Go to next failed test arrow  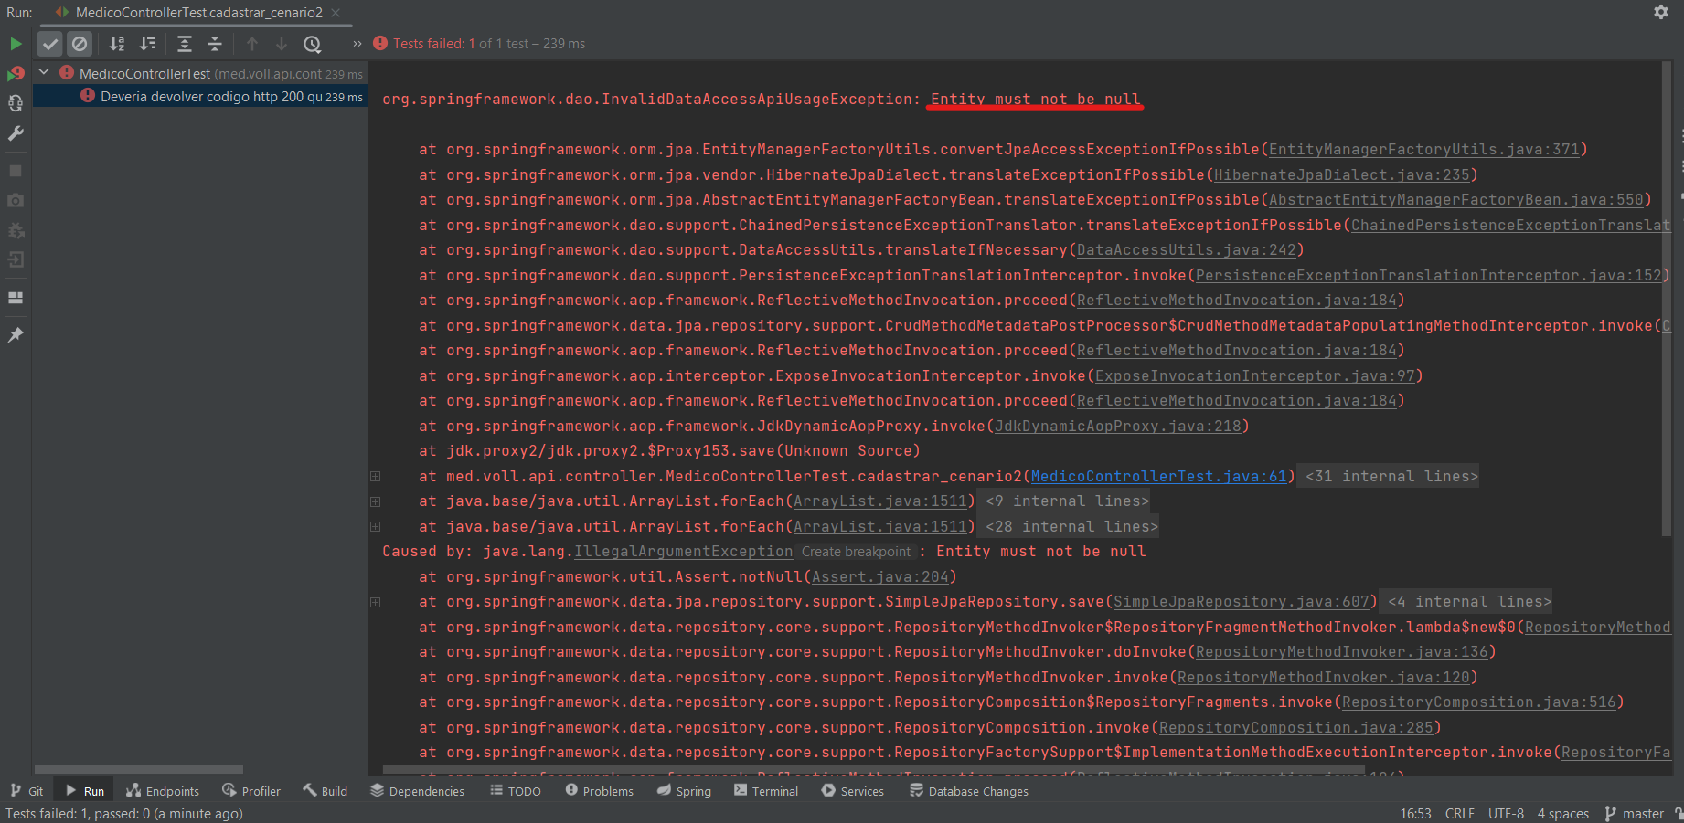click(282, 44)
